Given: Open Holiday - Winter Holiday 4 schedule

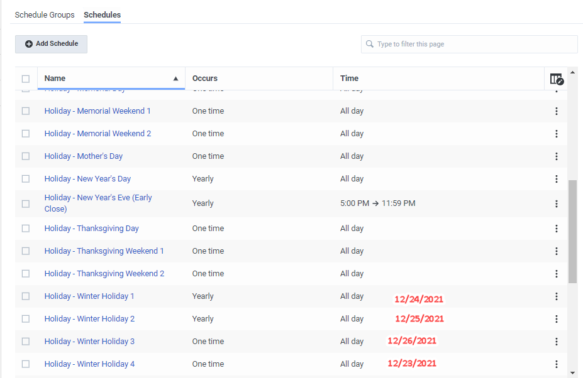Looking at the screenshot, I should tap(89, 364).
